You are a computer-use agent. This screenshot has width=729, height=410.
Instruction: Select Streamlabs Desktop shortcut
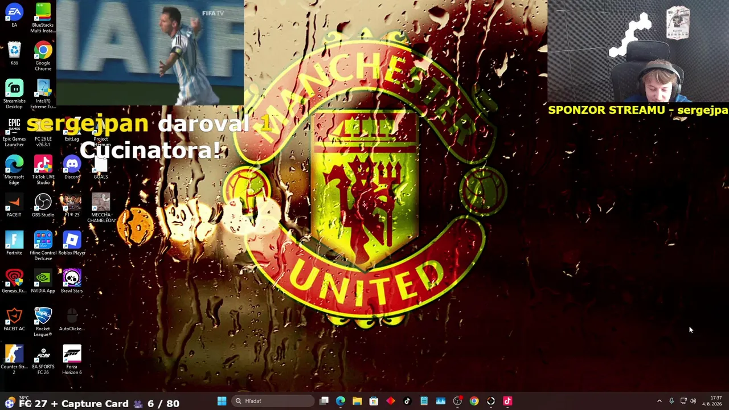[x=14, y=94]
